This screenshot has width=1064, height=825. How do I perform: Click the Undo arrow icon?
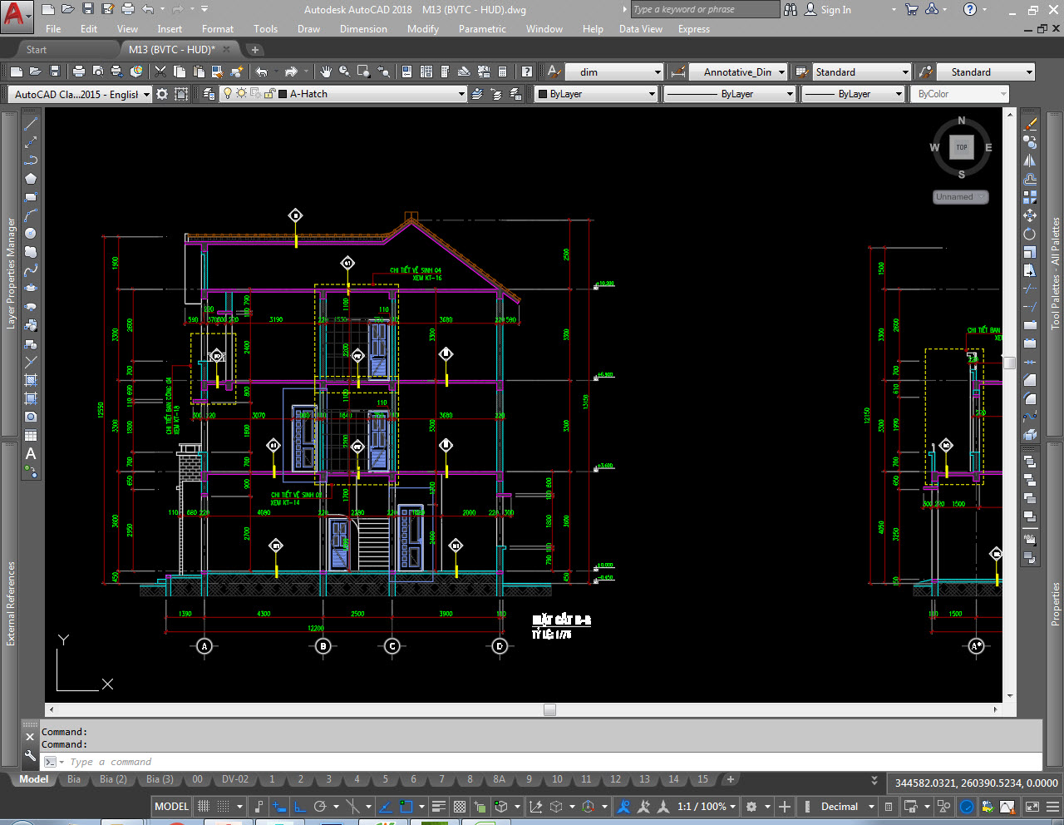[x=261, y=72]
